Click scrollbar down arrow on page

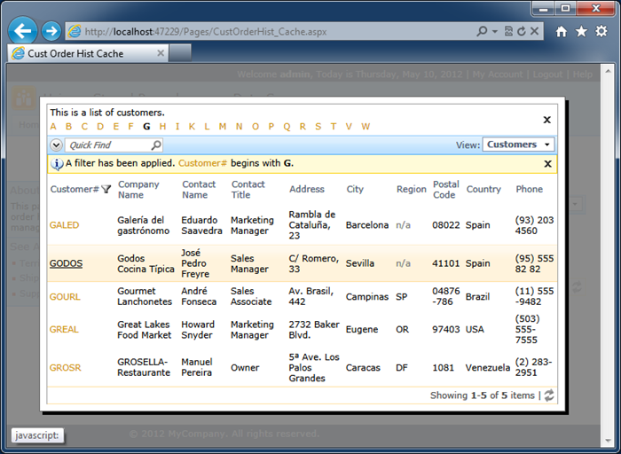pyautogui.click(x=608, y=441)
